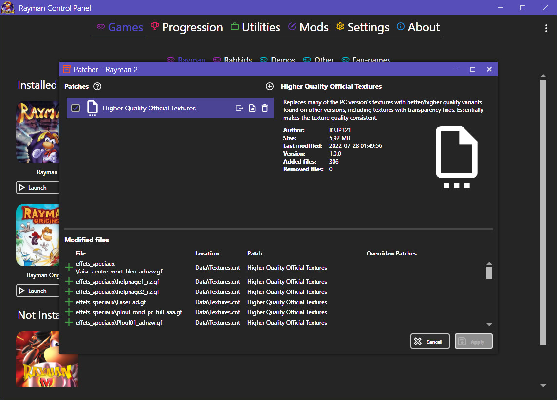Click the Patcher window title bar icon
Viewport: 557px width, 400px height.
66,69
